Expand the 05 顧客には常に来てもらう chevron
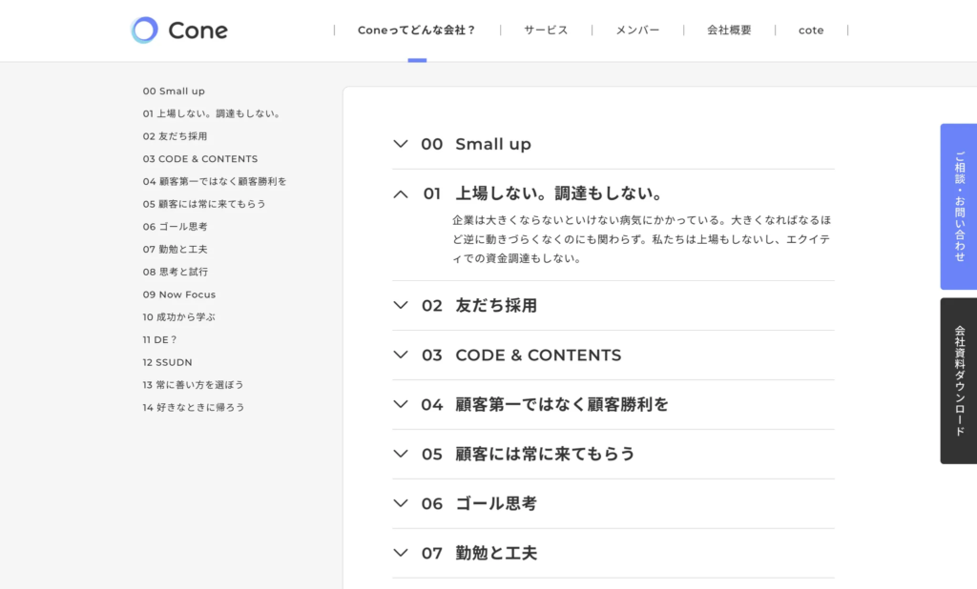 pyautogui.click(x=401, y=454)
